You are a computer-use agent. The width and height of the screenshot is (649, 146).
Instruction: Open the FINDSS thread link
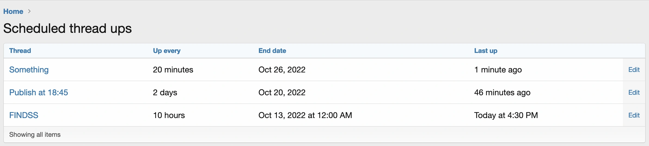(24, 115)
